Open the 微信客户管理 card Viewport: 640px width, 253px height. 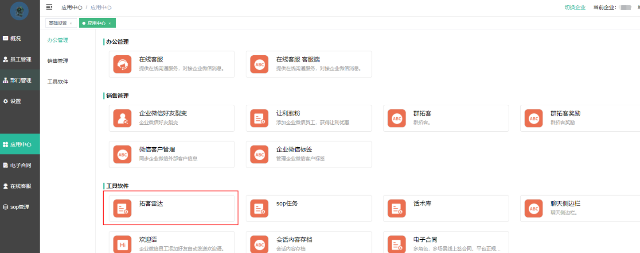(172, 154)
